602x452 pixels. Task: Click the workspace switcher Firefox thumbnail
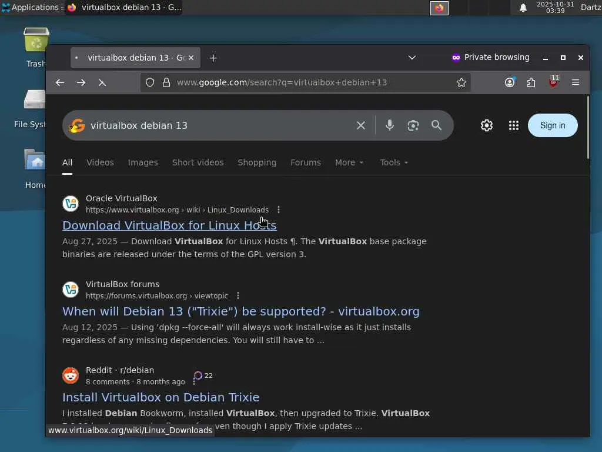pyautogui.click(x=439, y=8)
